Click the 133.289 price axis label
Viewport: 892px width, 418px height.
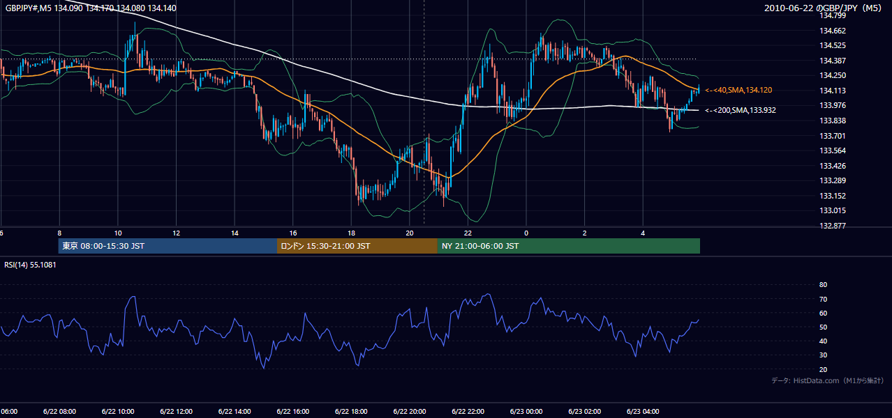(831, 180)
